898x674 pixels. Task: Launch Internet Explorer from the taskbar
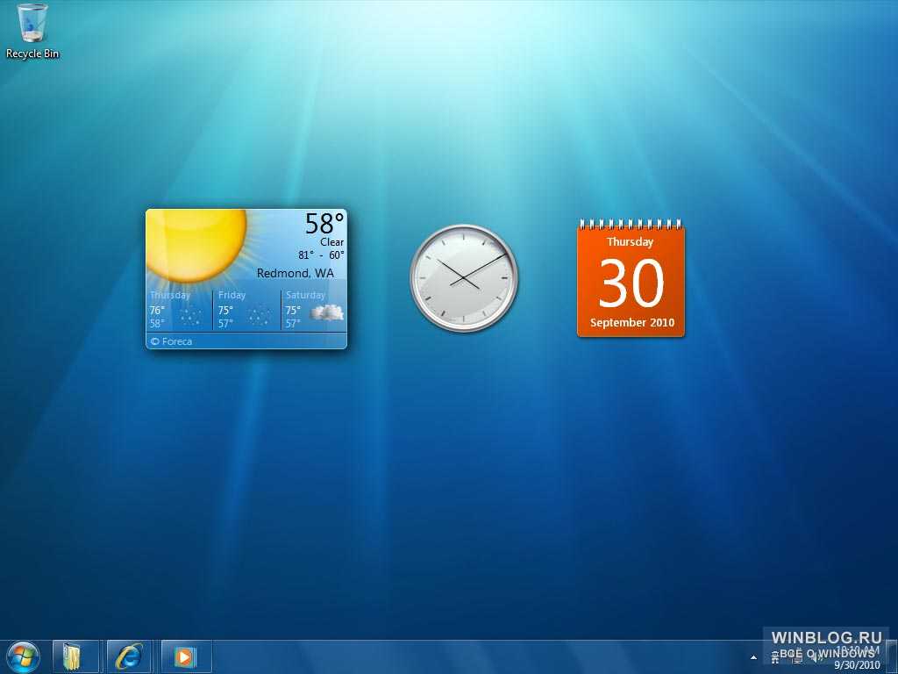tap(130, 656)
